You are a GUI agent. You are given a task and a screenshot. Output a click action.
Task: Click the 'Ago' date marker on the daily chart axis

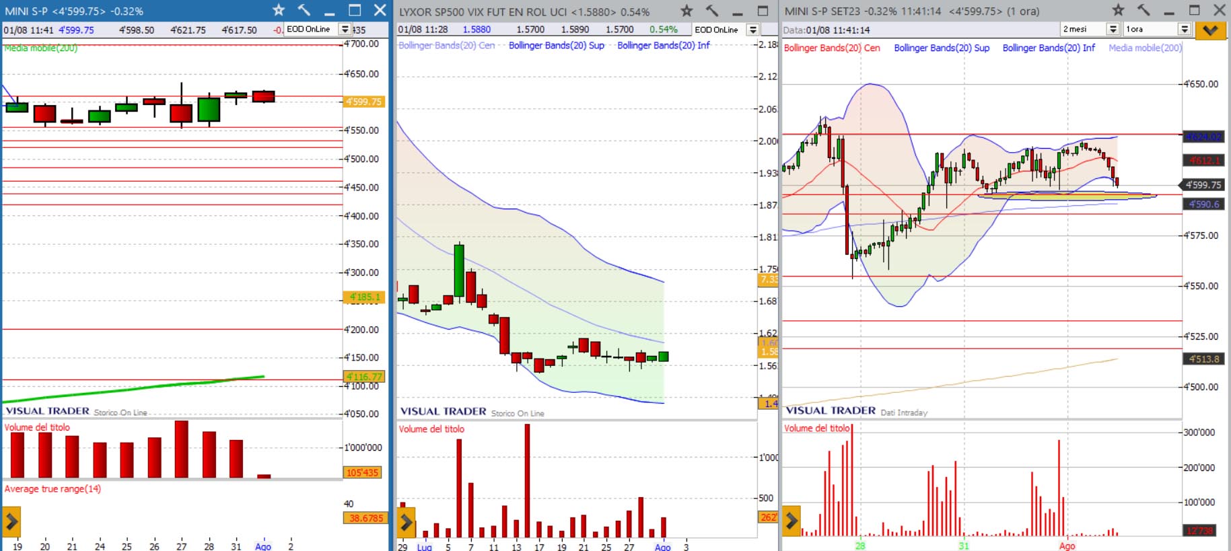click(263, 546)
